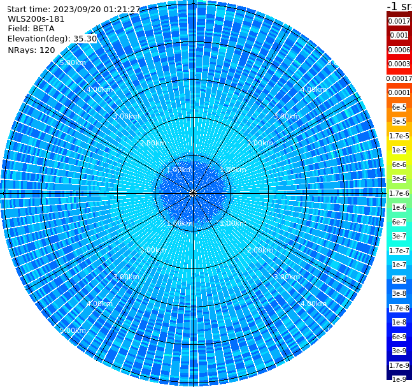Click the 6e-8 colorbar label
This screenshot has height=387, width=412.
point(399,279)
